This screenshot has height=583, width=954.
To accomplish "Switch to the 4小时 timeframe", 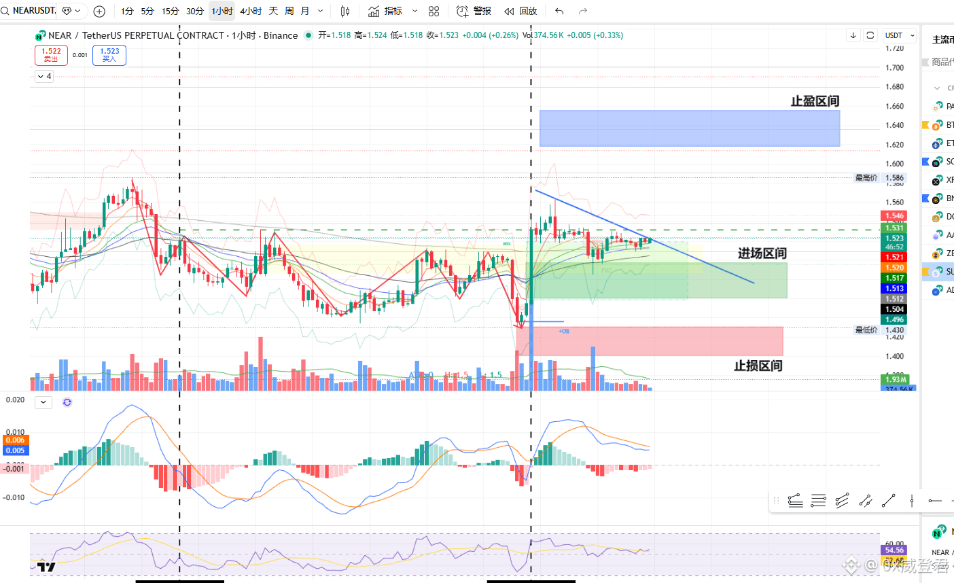I will [251, 11].
